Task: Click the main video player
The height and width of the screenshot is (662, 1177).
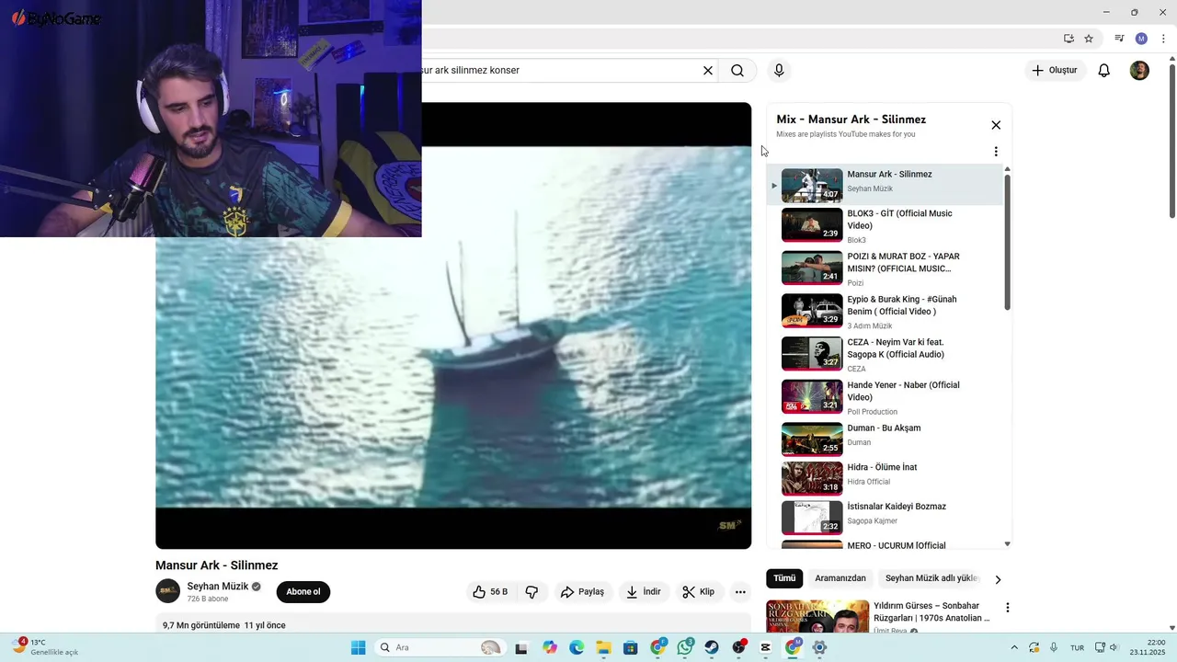Action: pos(453,325)
